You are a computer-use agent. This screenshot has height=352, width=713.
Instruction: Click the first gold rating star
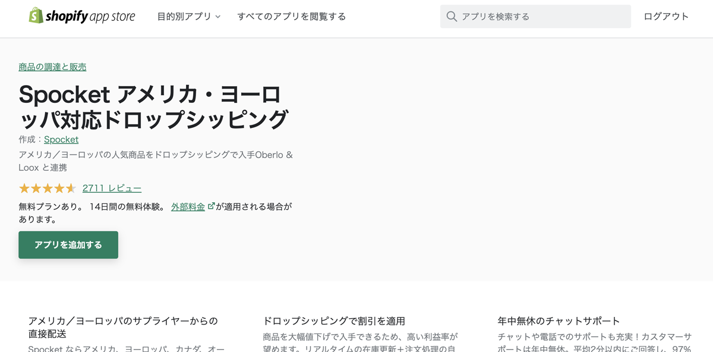[24, 188]
